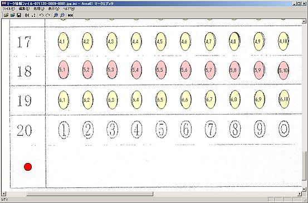Image resolution: width=308 pixels, height=203 pixels.
Task: Zoom in with the plus magnifier icon
Action: click(x=56, y=15)
